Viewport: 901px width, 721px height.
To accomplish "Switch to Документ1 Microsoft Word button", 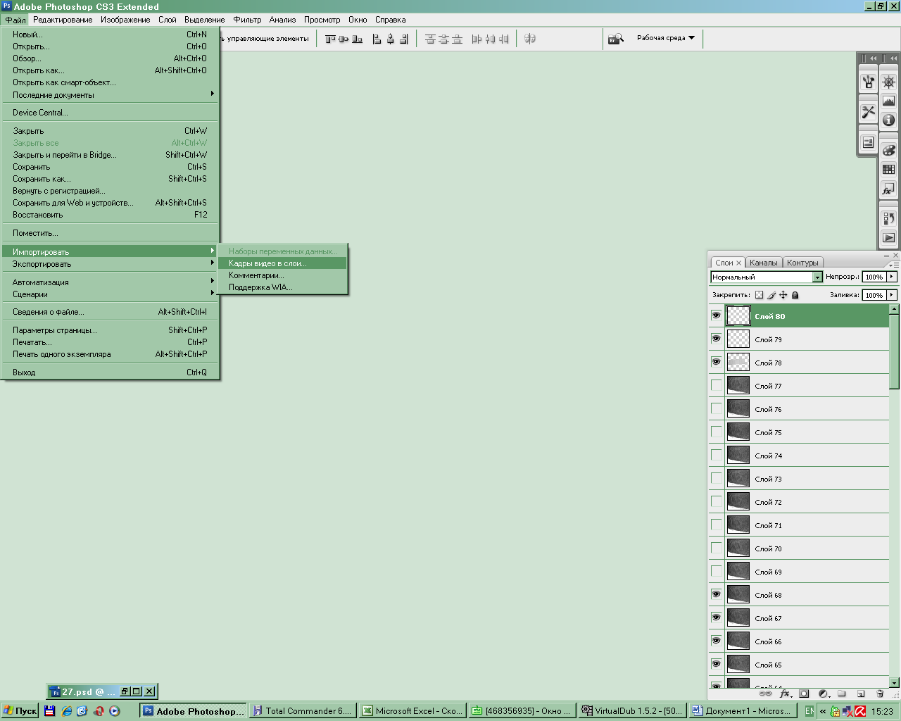I will pyautogui.click(x=742, y=711).
